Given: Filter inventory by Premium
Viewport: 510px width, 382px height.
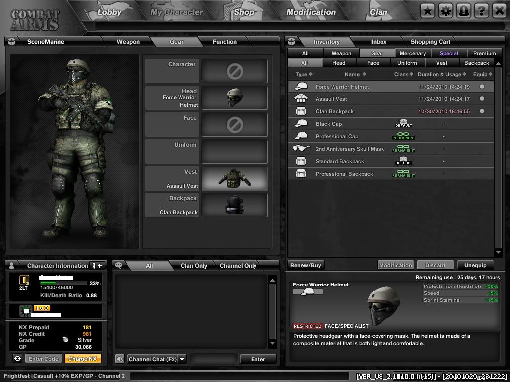Looking at the screenshot, I should pyautogui.click(x=484, y=53).
